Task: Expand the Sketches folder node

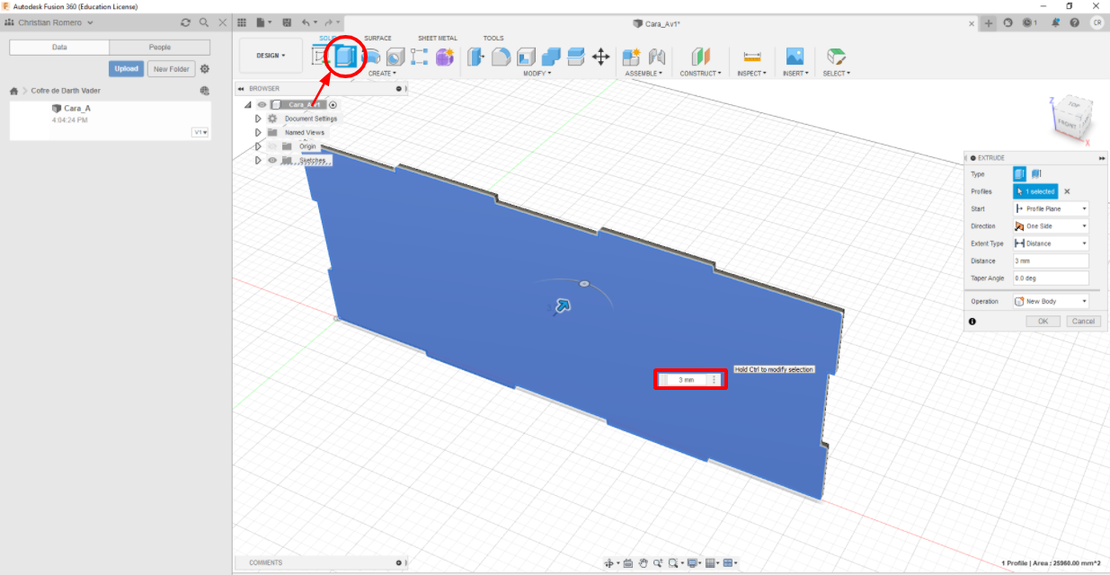Action: [259, 160]
